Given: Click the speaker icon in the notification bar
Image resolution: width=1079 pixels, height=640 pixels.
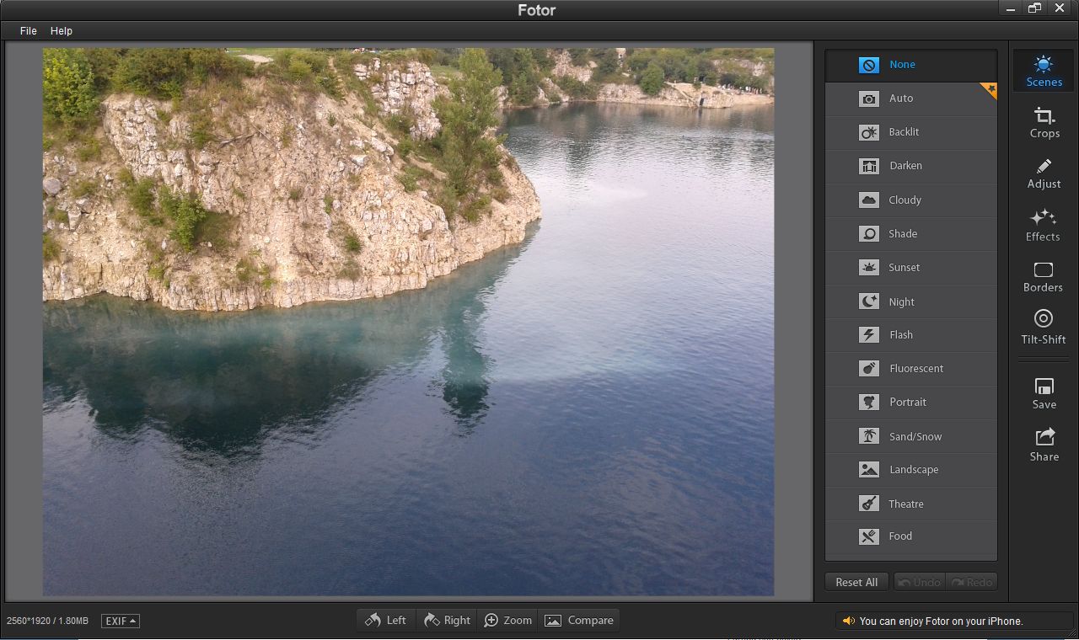Looking at the screenshot, I should pyautogui.click(x=849, y=621).
